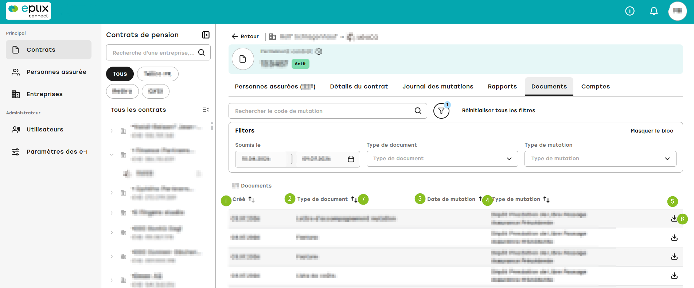Open the information icon in header
Image resolution: width=694 pixels, height=288 pixels.
[x=630, y=11]
